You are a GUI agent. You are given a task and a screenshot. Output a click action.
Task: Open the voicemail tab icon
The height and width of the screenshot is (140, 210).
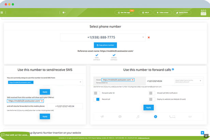tap(190, 117)
